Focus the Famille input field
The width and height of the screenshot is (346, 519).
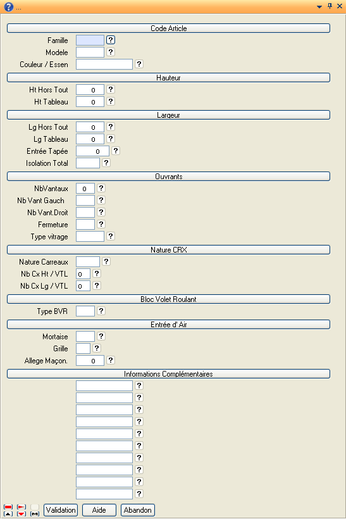tap(90, 40)
